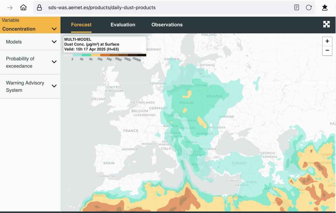Click the padlock site security icon
This screenshot has width=336, height=213.
pyautogui.click(x=39, y=8)
